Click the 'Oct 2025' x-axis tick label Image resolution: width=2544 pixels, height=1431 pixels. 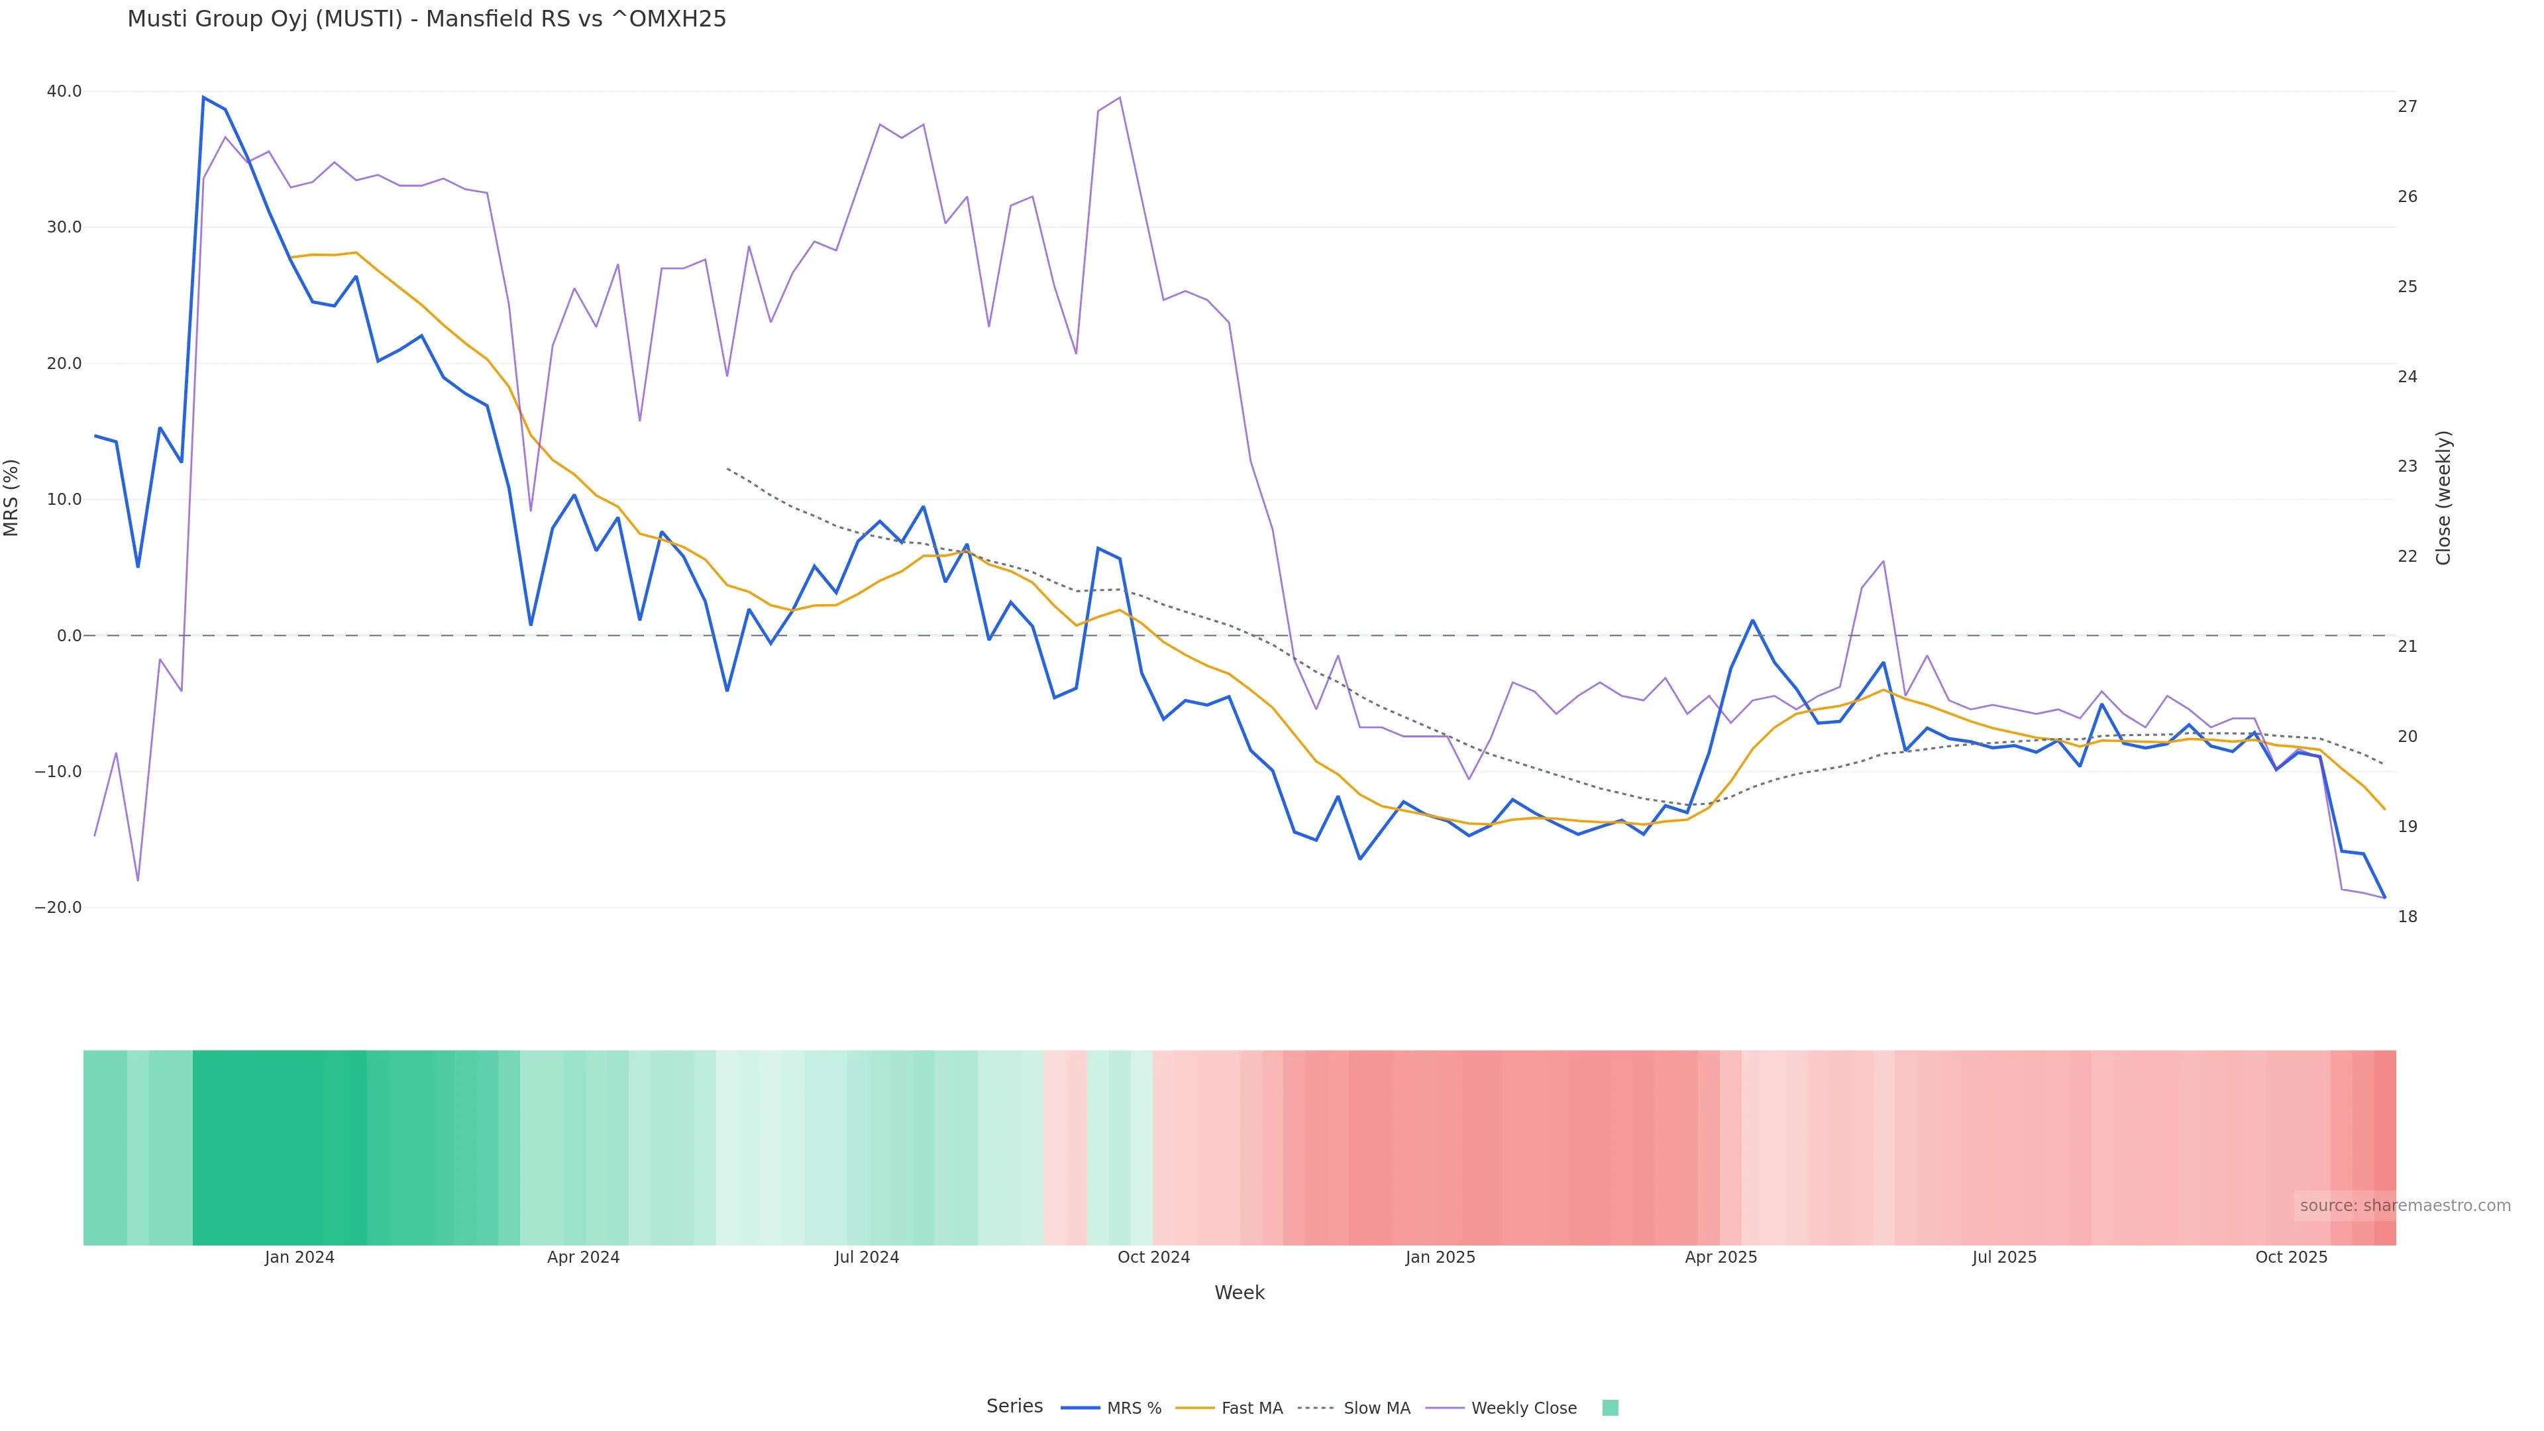pos(2291,1257)
